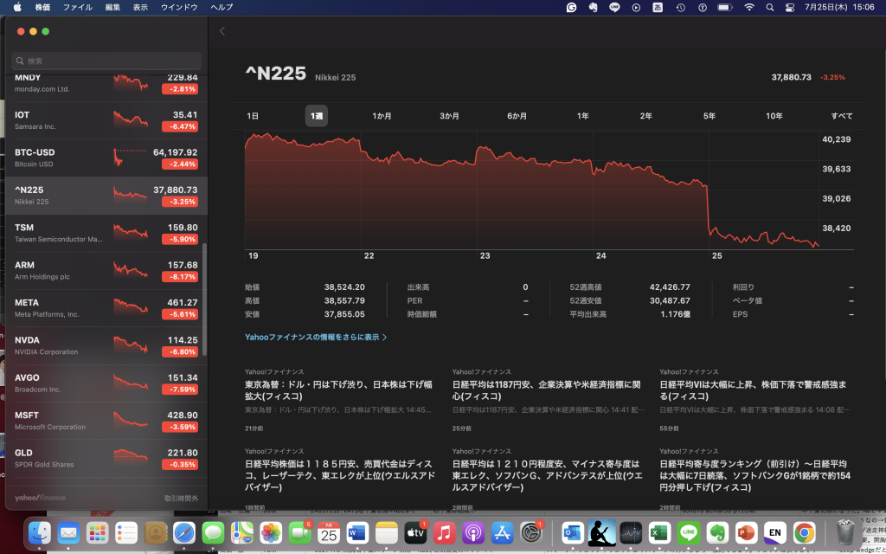
Task: Toggle the ^N225 -3.25% badge in watchlist
Action: click(x=180, y=203)
